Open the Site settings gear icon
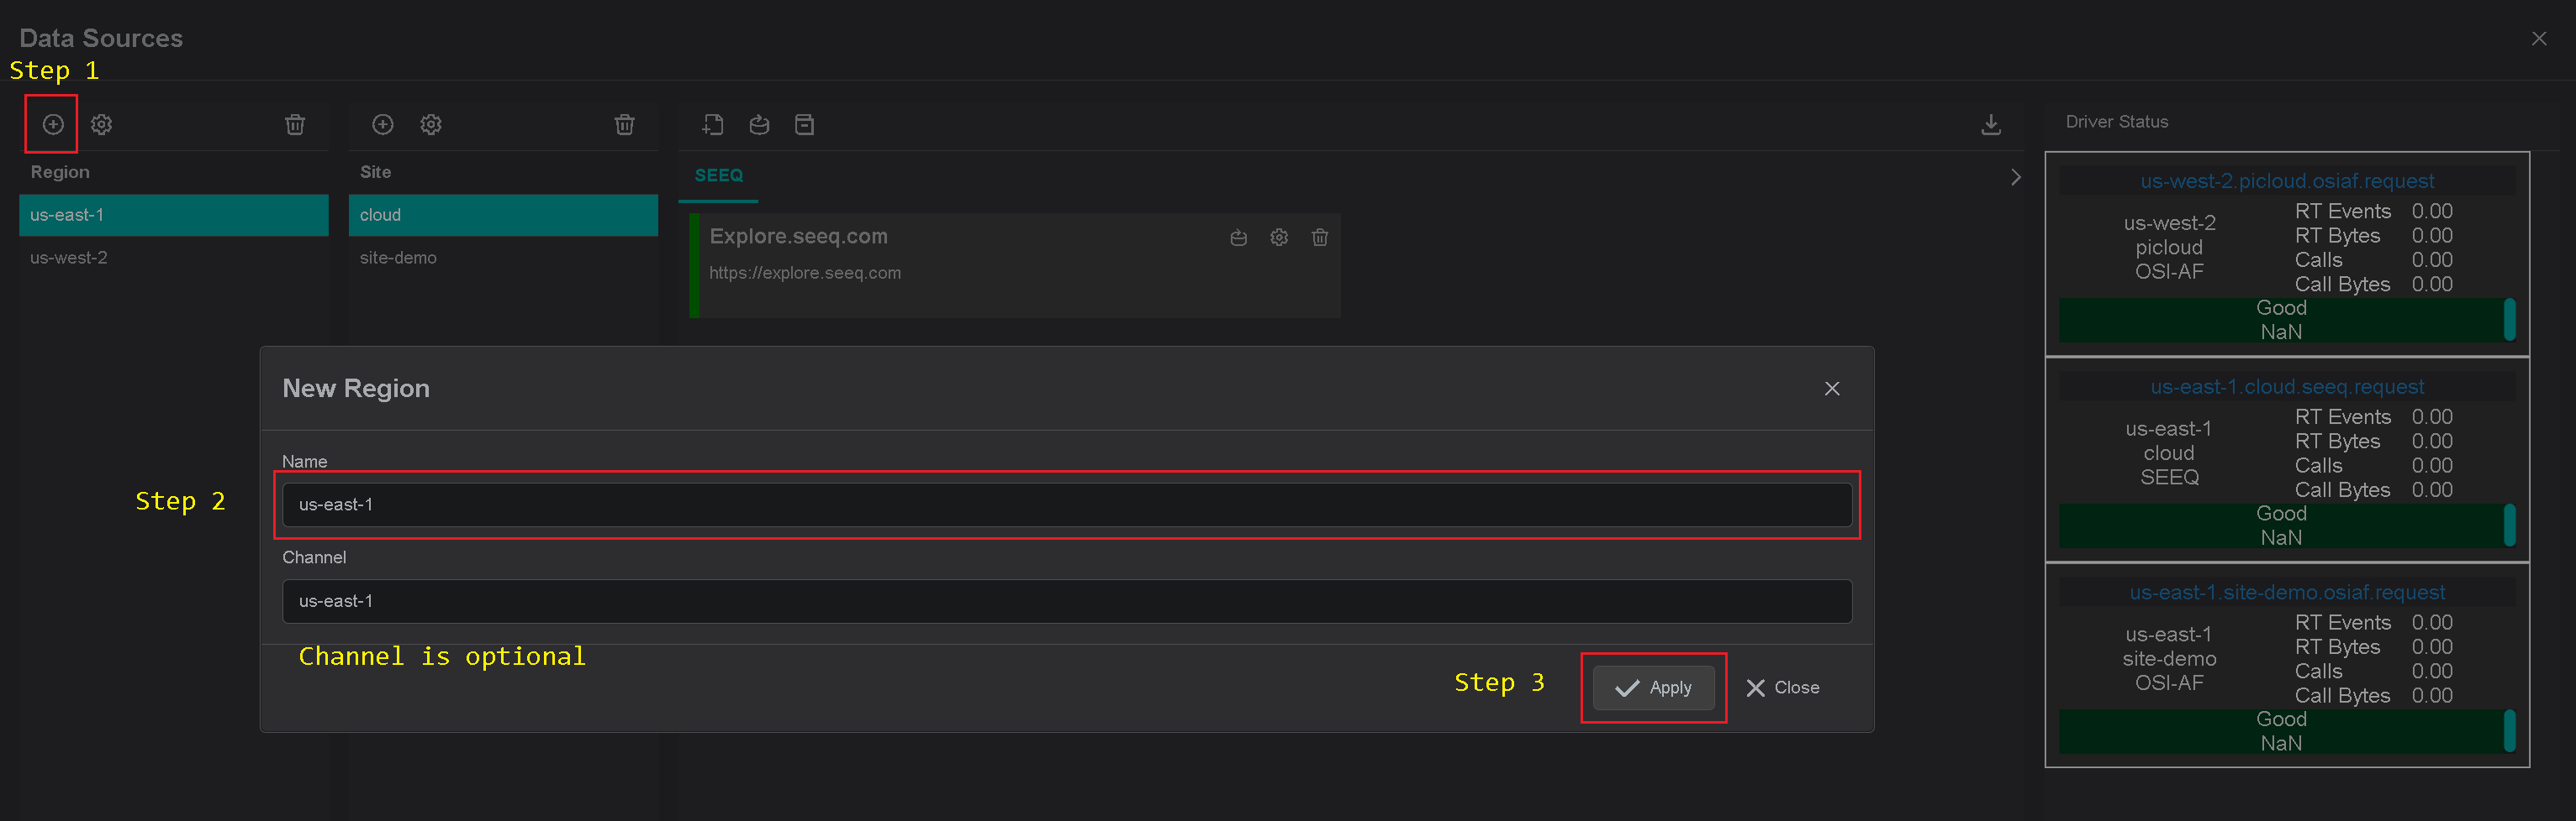The width and height of the screenshot is (2576, 821). pyautogui.click(x=431, y=124)
